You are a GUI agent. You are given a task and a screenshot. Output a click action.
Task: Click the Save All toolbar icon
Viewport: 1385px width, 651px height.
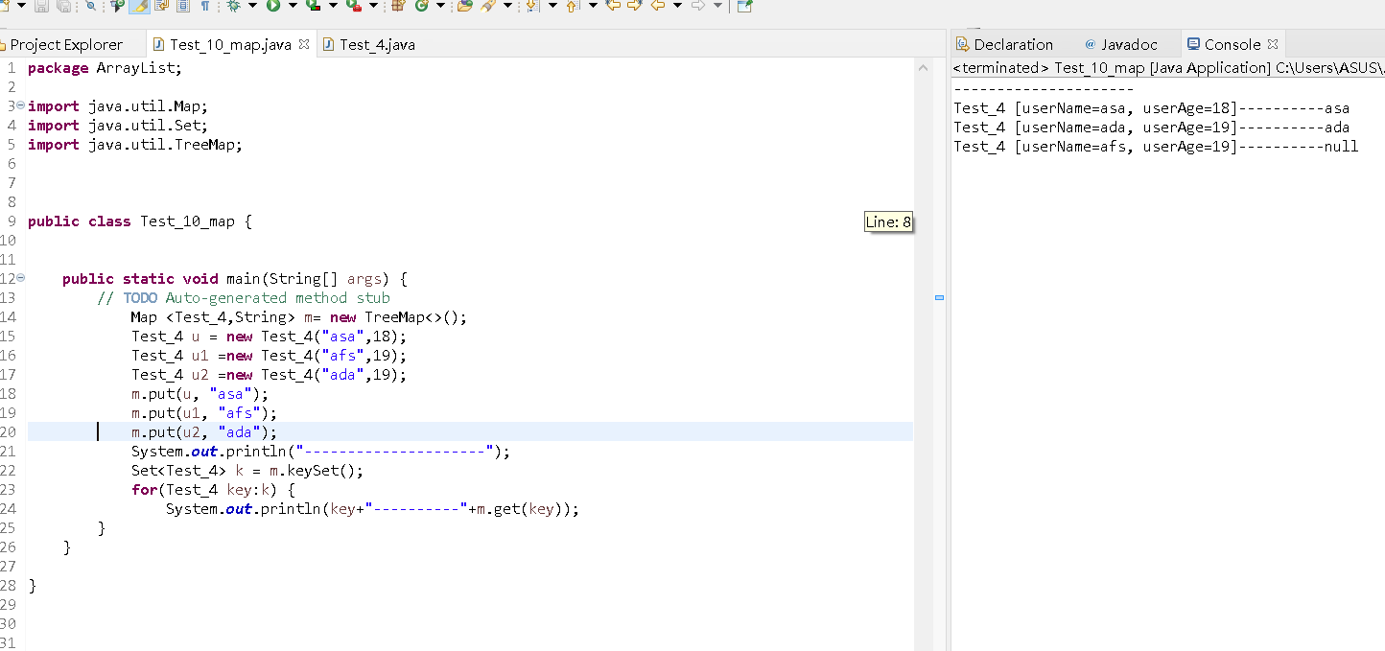(x=63, y=6)
